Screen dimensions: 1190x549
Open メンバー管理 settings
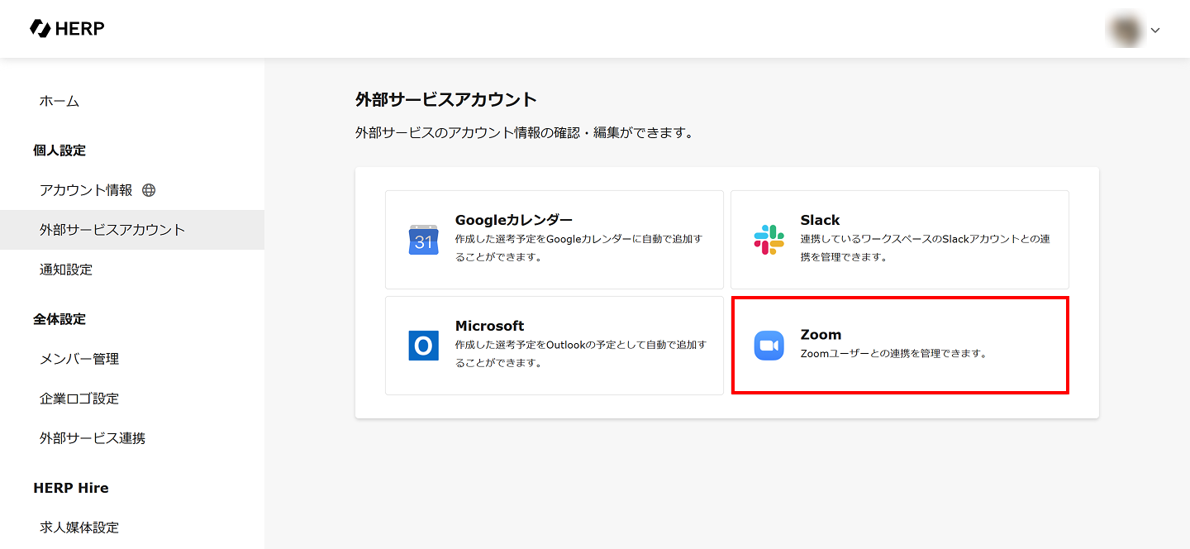pyautogui.click(x=79, y=359)
